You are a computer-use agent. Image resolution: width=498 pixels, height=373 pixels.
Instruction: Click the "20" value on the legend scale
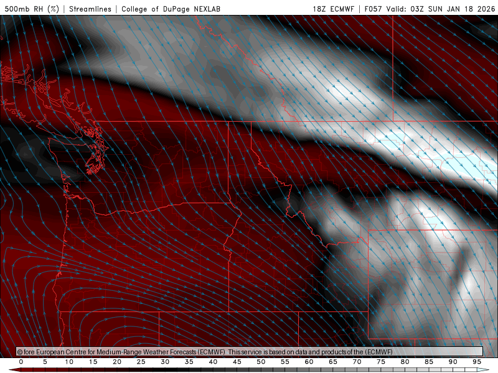pyautogui.click(x=117, y=362)
